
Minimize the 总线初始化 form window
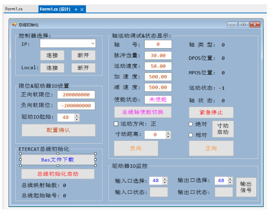tap(232, 25)
